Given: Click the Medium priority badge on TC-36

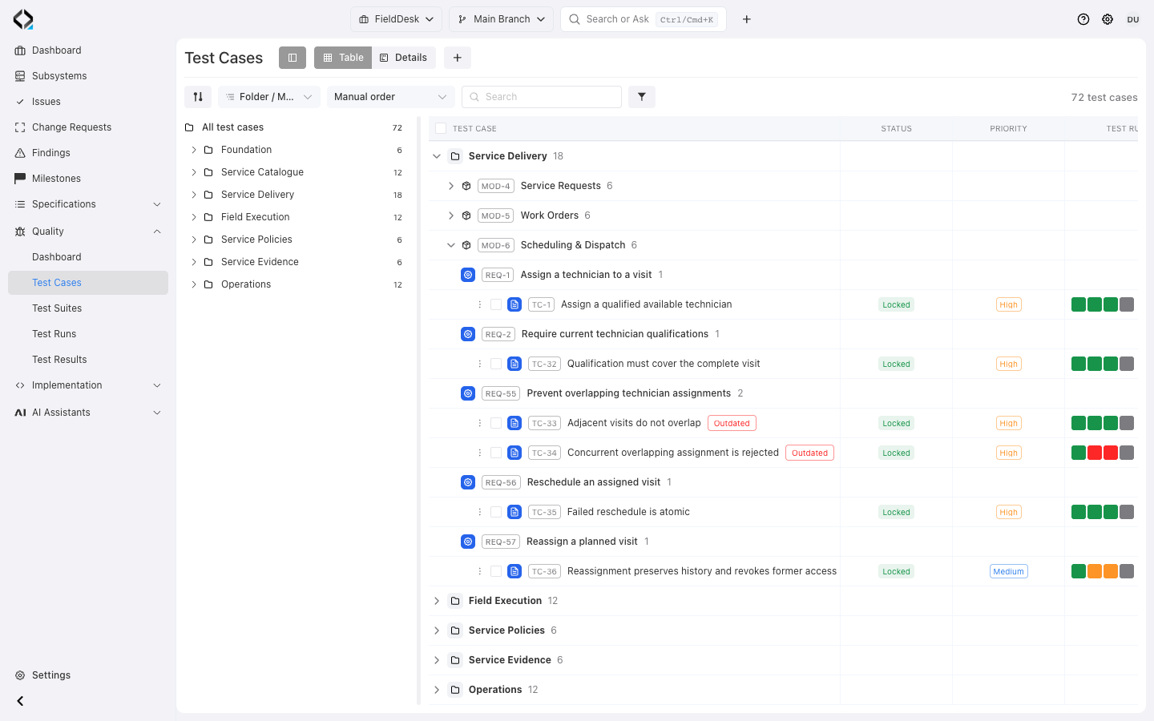Looking at the screenshot, I should point(1009,571).
